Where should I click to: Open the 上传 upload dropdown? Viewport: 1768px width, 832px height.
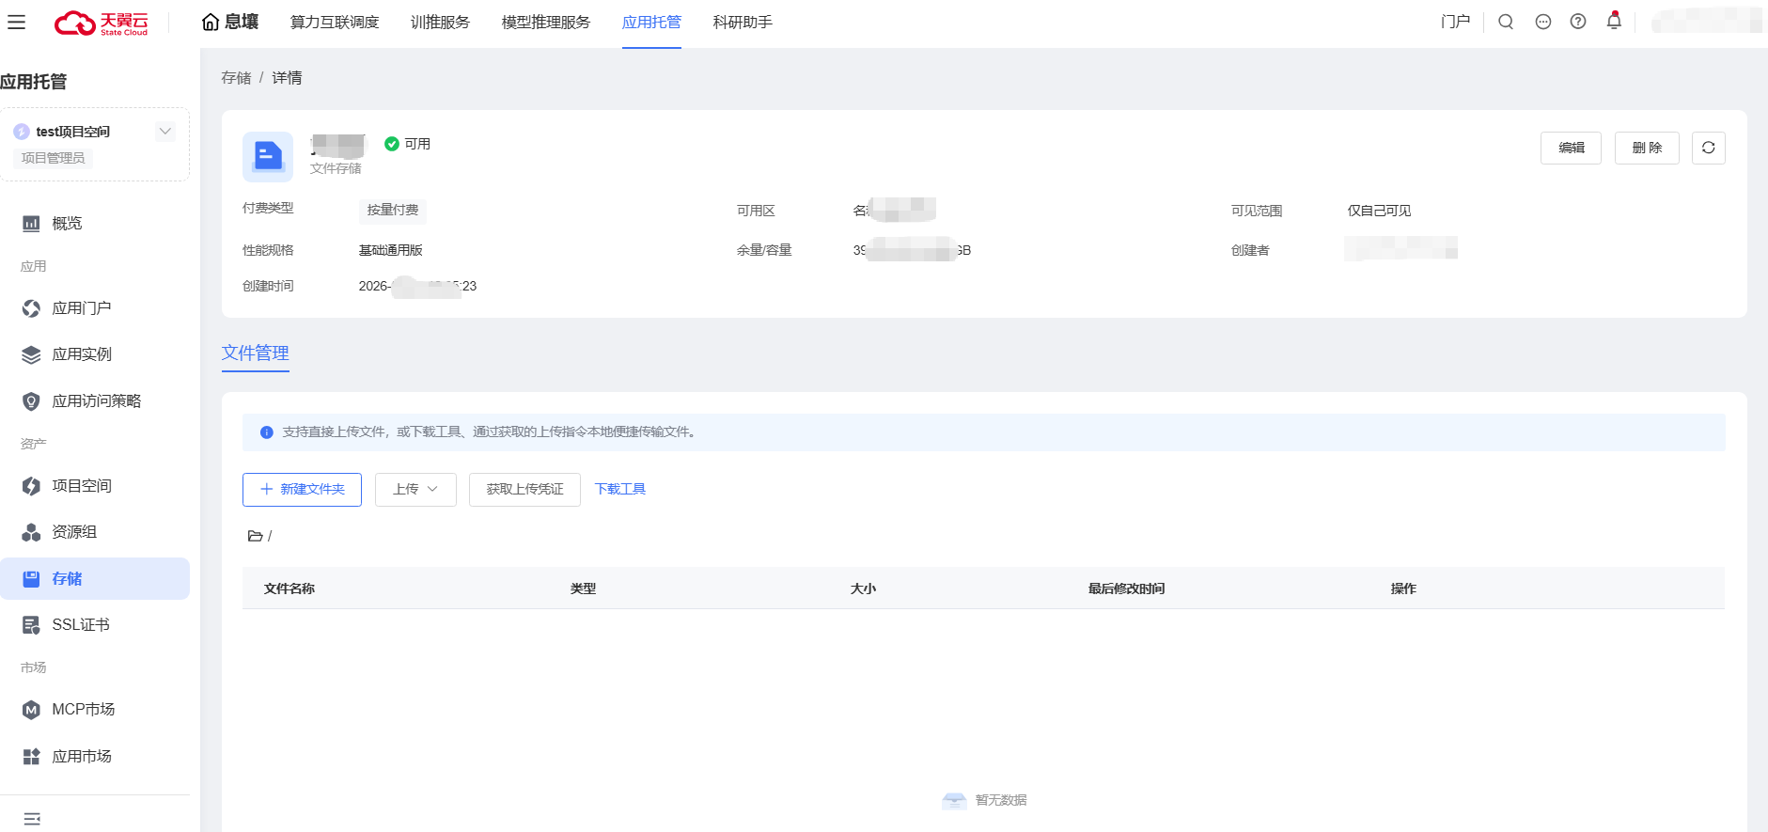[x=415, y=489]
